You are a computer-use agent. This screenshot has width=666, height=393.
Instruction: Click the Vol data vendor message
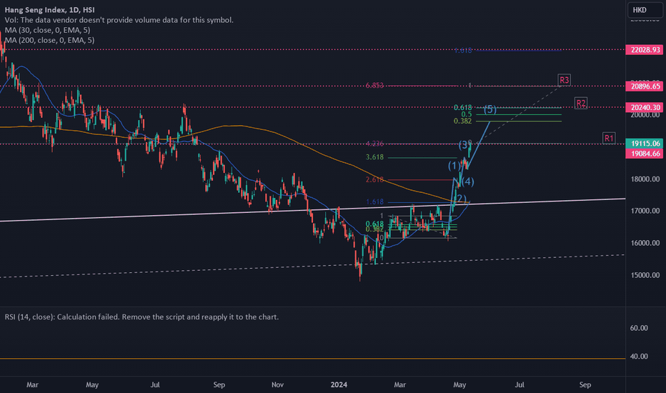[119, 20]
